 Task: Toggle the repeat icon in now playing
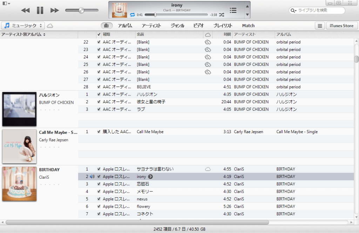point(132,15)
